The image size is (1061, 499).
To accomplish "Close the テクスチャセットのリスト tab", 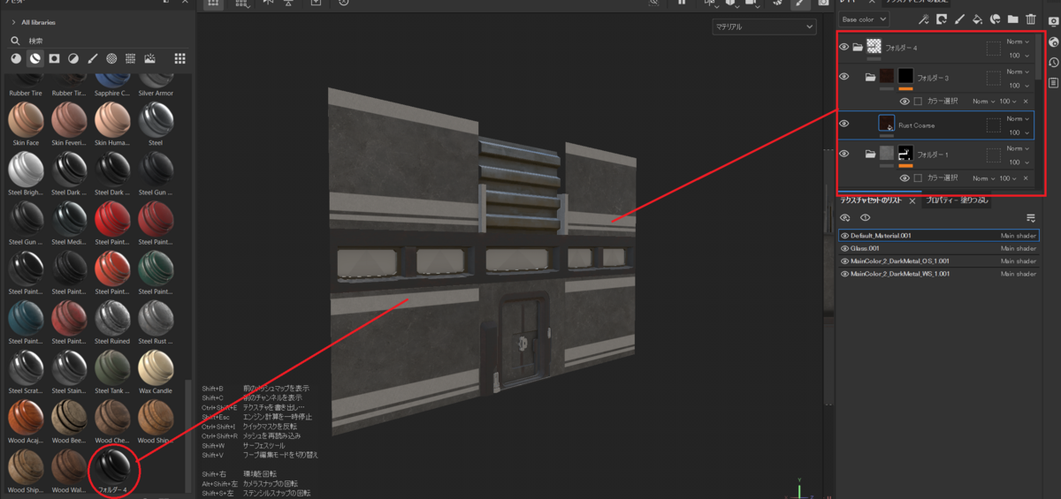I will (912, 200).
